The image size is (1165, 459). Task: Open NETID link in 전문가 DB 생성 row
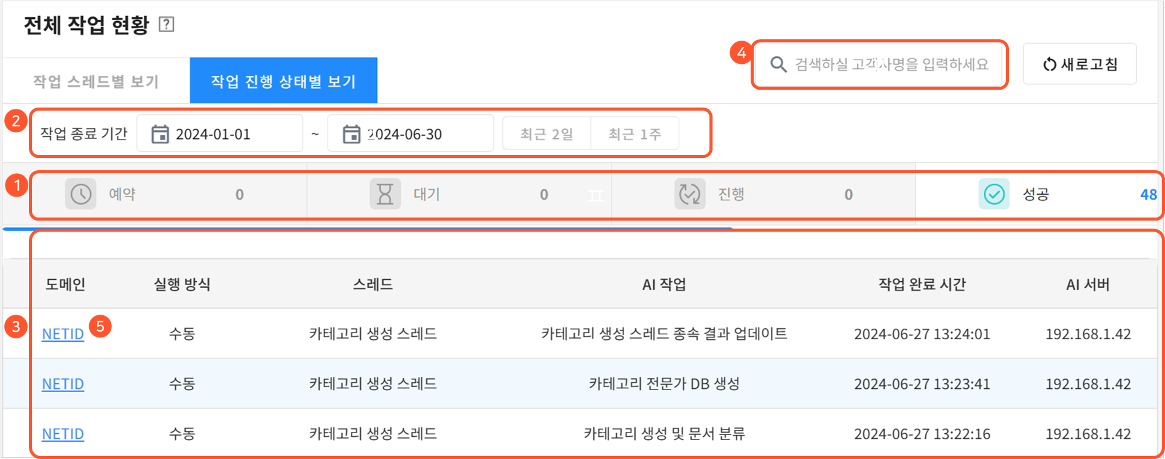click(x=63, y=384)
